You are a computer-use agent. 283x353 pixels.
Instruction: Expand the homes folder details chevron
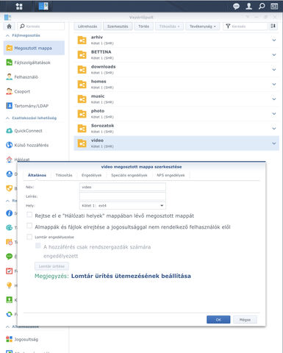274,84
